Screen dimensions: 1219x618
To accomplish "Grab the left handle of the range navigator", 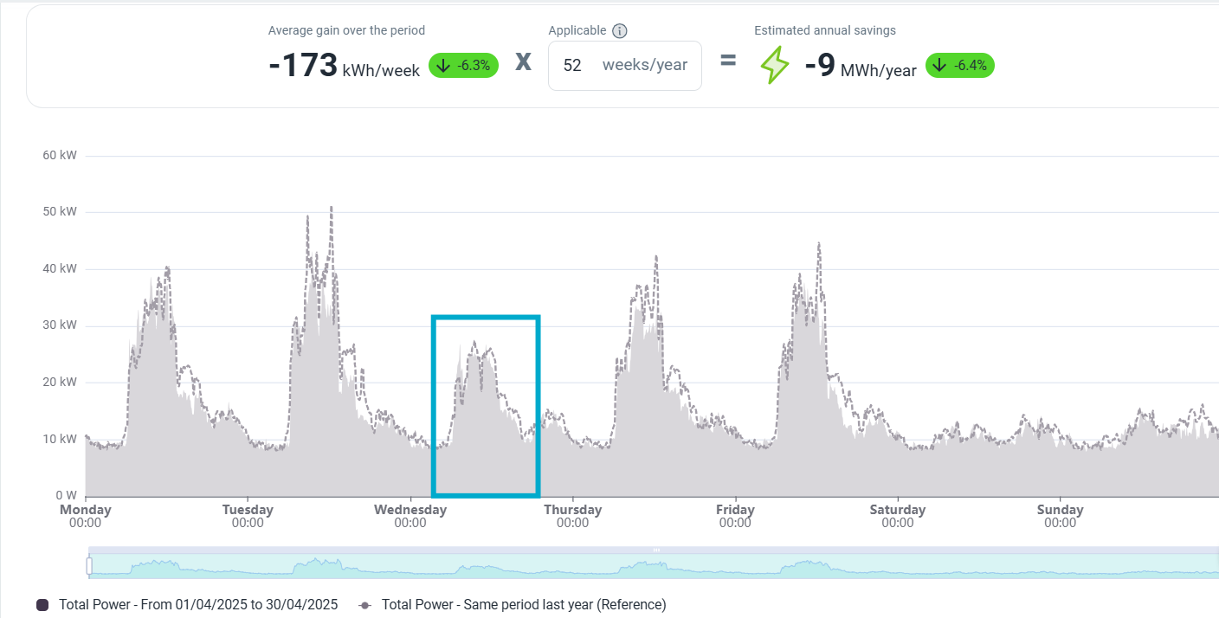I will pyautogui.click(x=89, y=565).
